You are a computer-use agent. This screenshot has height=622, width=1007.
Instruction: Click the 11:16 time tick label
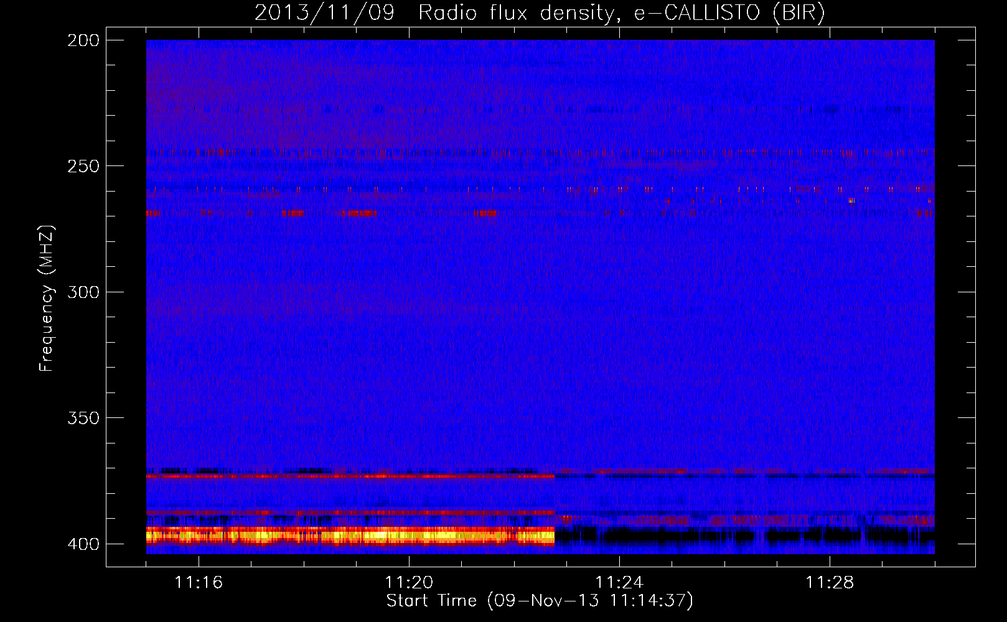199,582
